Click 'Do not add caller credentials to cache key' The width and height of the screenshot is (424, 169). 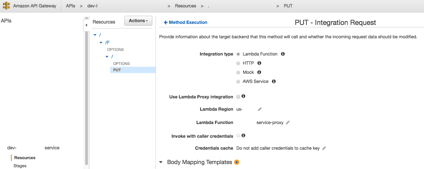(x=278, y=148)
